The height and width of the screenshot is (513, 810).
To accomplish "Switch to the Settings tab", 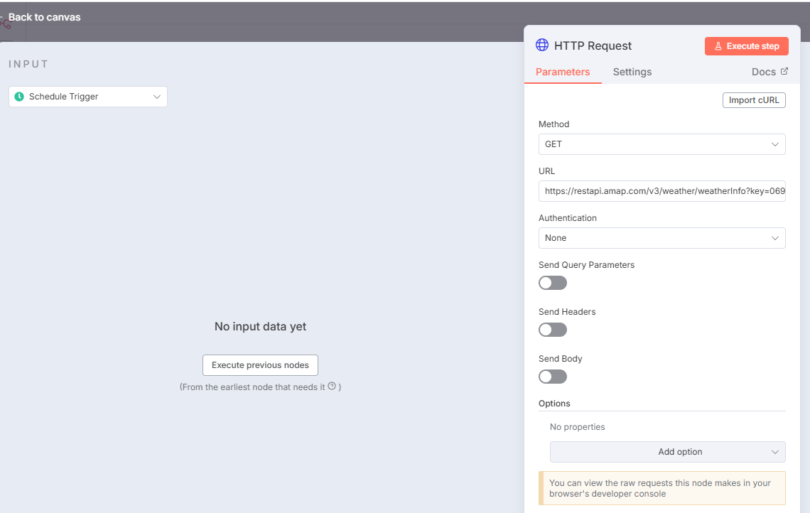I will pos(632,72).
